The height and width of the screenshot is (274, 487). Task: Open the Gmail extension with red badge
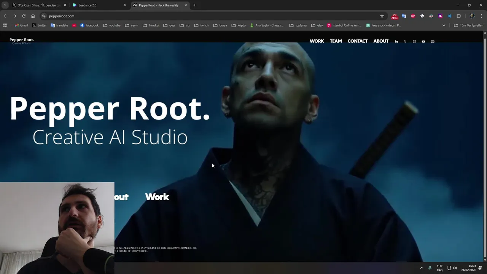click(x=395, y=16)
